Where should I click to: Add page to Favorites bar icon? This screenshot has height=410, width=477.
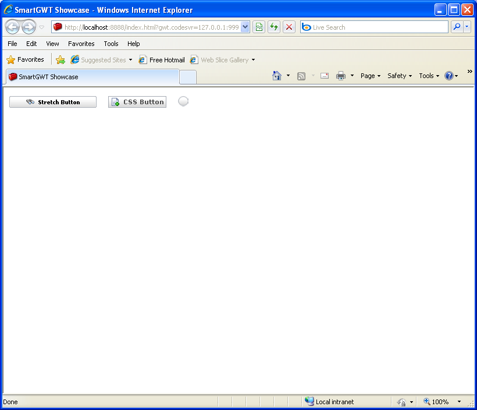pyautogui.click(x=60, y=60)
